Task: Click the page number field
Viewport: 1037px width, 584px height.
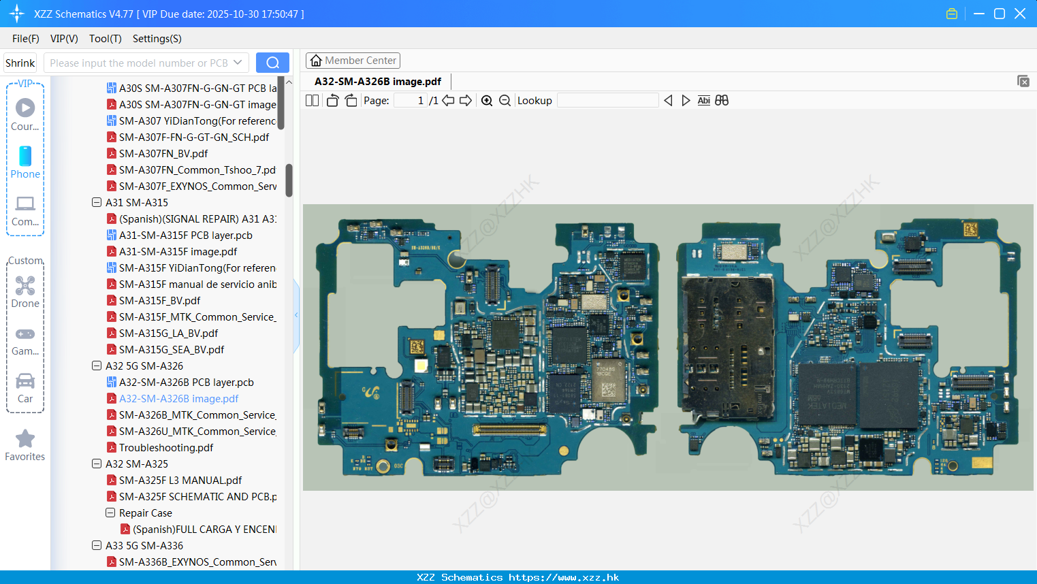Action: pyautogui.click(x=410, y=100)
